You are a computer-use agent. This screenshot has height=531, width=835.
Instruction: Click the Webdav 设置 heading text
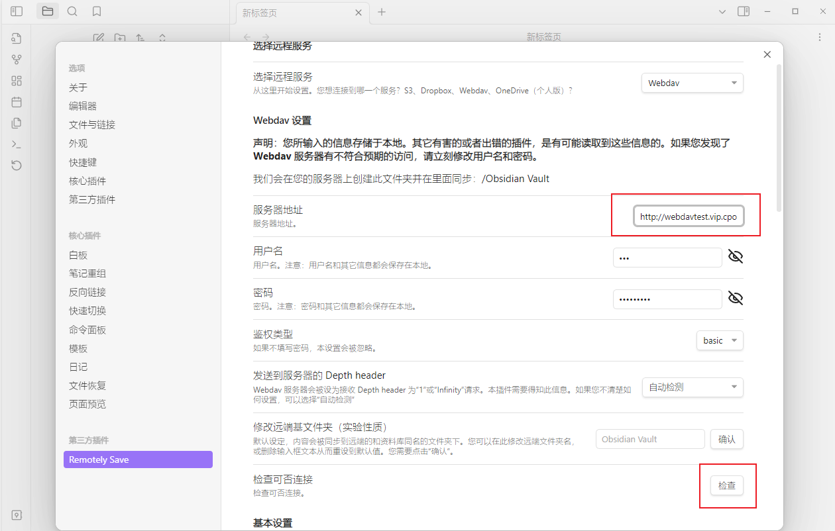(282, 121)
